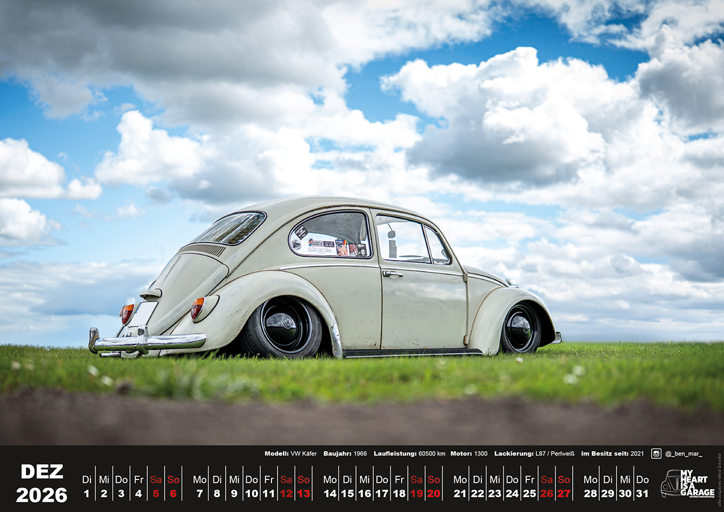Click the Instagram icon beside @_ben_mar_

pyautogui.click(x=656, y=454)
